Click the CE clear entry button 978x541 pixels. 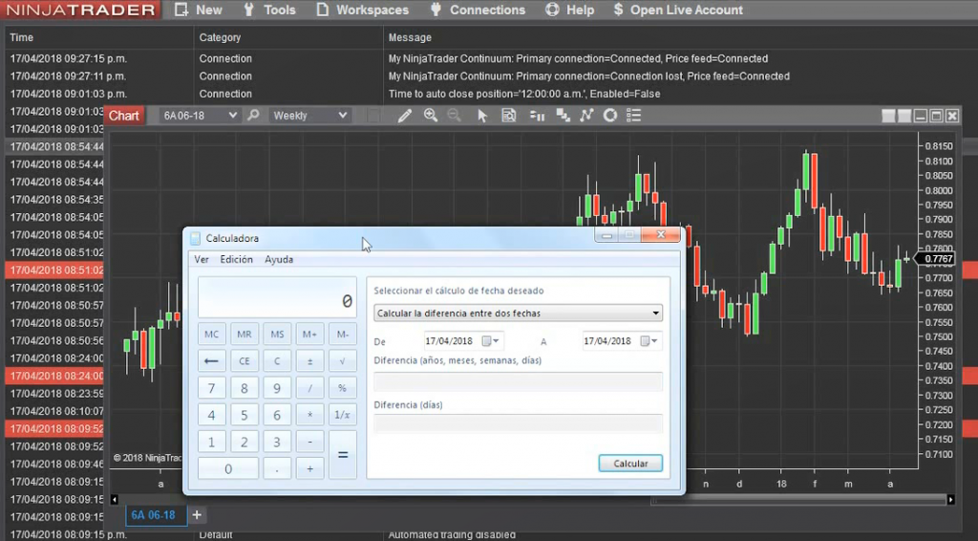coord(244,361)
